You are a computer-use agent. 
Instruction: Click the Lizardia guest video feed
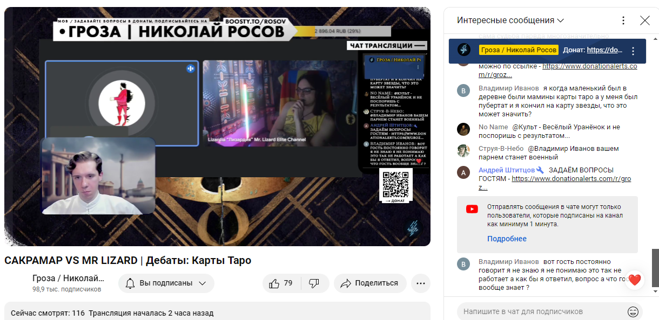pyautogui.click(x=280, y=103)
